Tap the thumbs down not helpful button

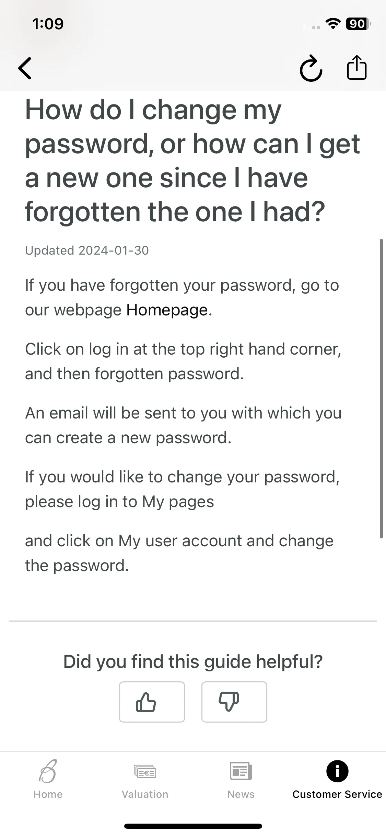pos(234,702)
